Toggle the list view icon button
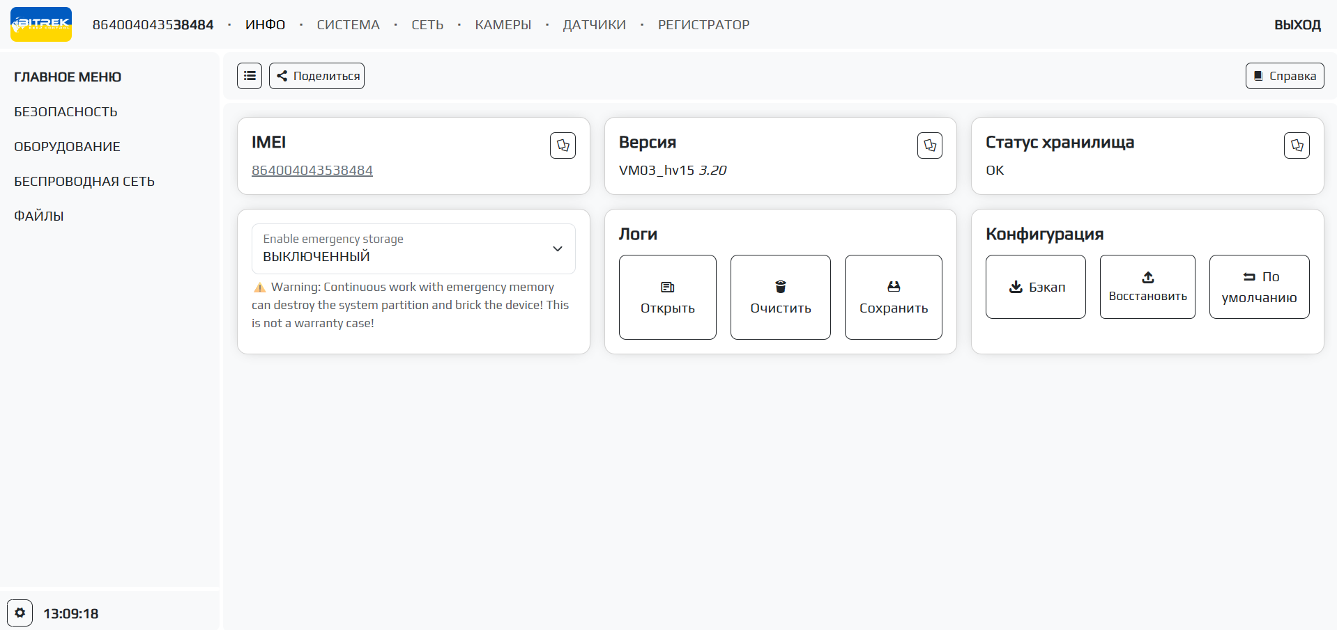 point(250,76)
